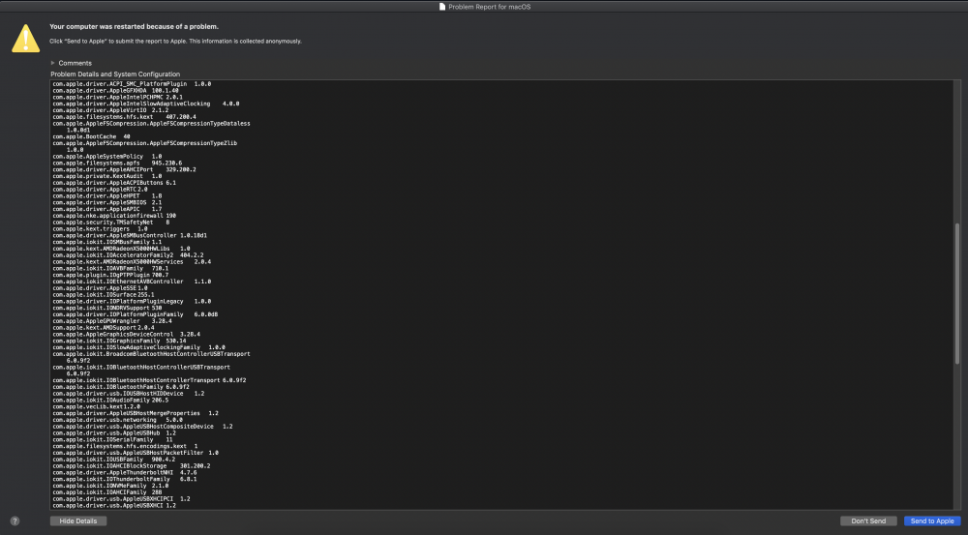The width and height of the screenshot is (968, 535).
Task: Click the com.apple.AppleGPUWrangler line
Action: [112, 321]
